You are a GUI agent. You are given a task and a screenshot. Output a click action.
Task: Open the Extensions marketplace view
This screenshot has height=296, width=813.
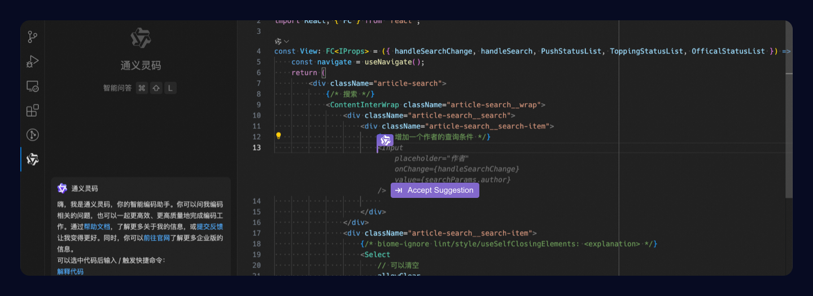coord(33,111)
